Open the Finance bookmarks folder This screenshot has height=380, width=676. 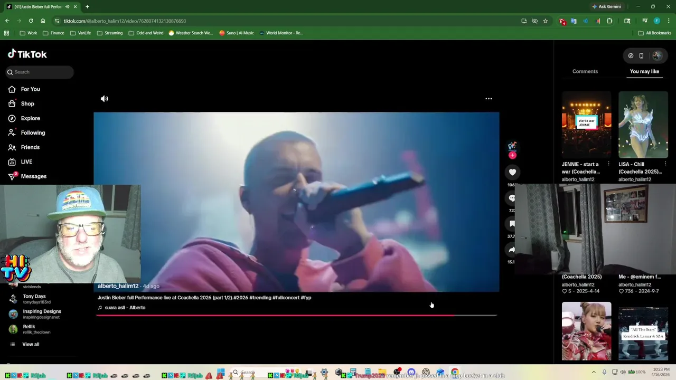(x=53, y=33)
